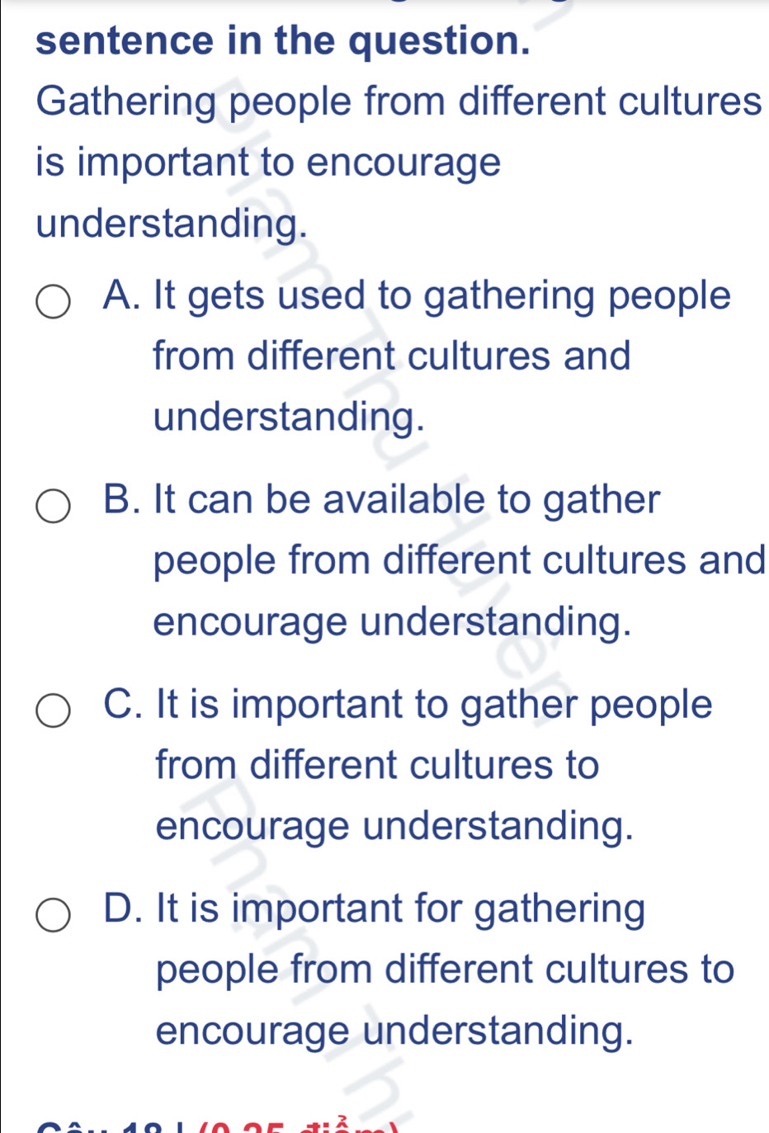Click 'people from different cultures and' in option B
Image resolution: width=769 pixels, height=1133 pixels.
point(460,561)
